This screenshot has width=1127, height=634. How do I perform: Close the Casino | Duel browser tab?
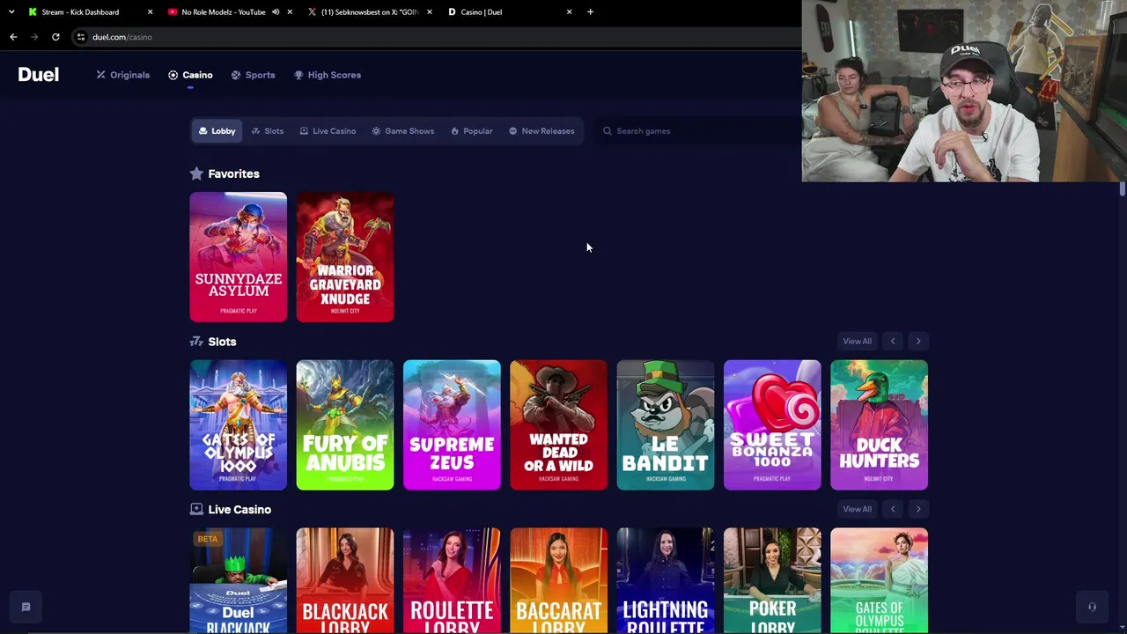[x=569, y=12]
